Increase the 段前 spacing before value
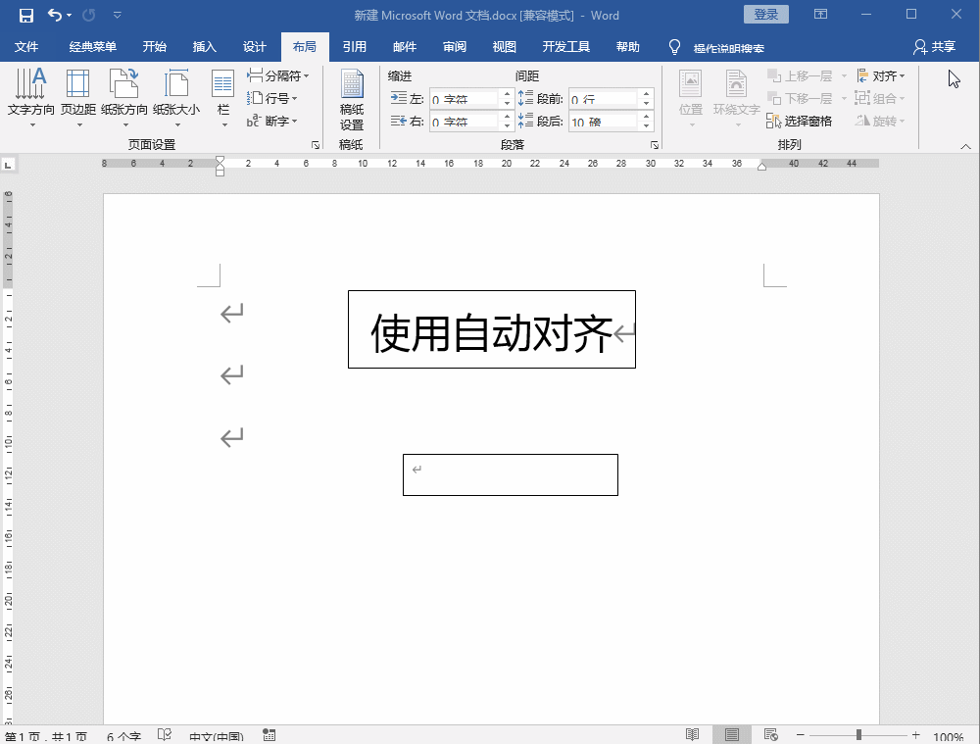Viewport: 980px width, 744px height. (647, 94)
